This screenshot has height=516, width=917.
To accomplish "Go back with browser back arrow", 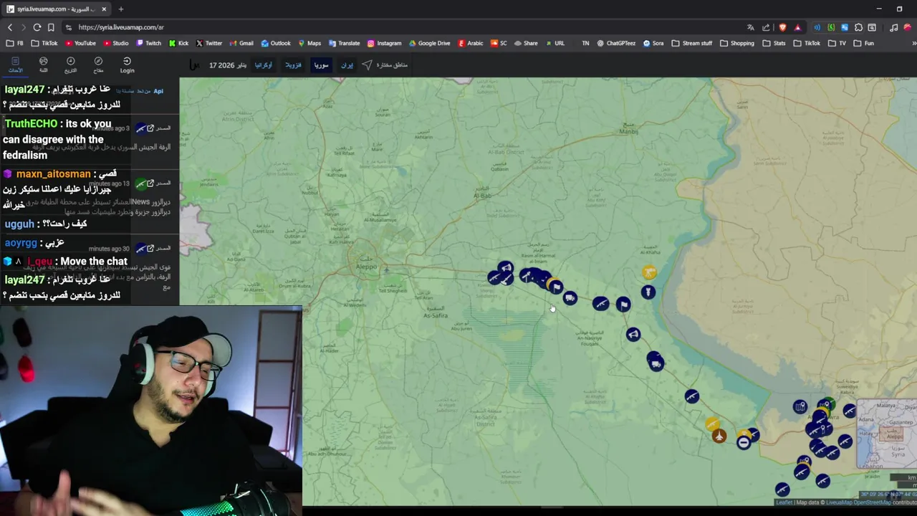I will (10, 27).
